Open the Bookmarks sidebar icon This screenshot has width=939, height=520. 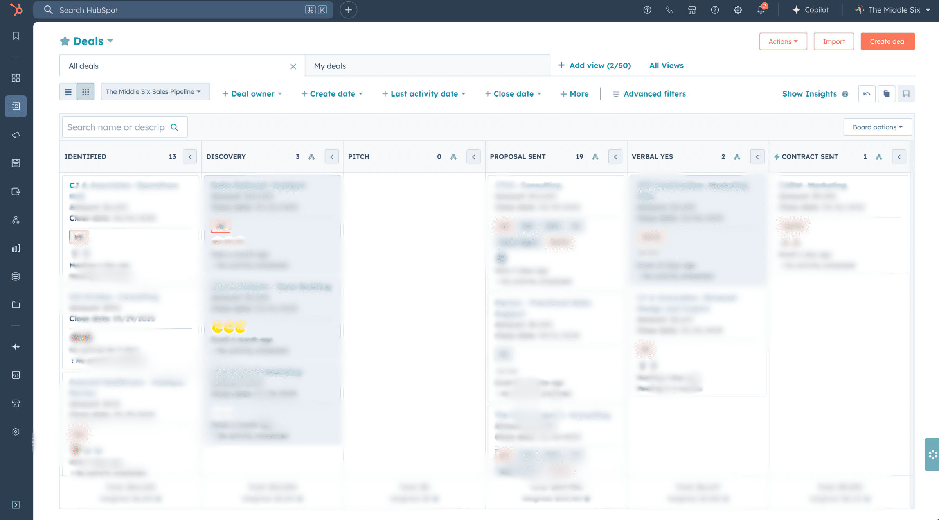(16, 36)
